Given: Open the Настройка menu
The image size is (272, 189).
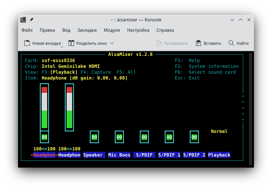Looking at the screenshot, I should click(x=138, y=30).
